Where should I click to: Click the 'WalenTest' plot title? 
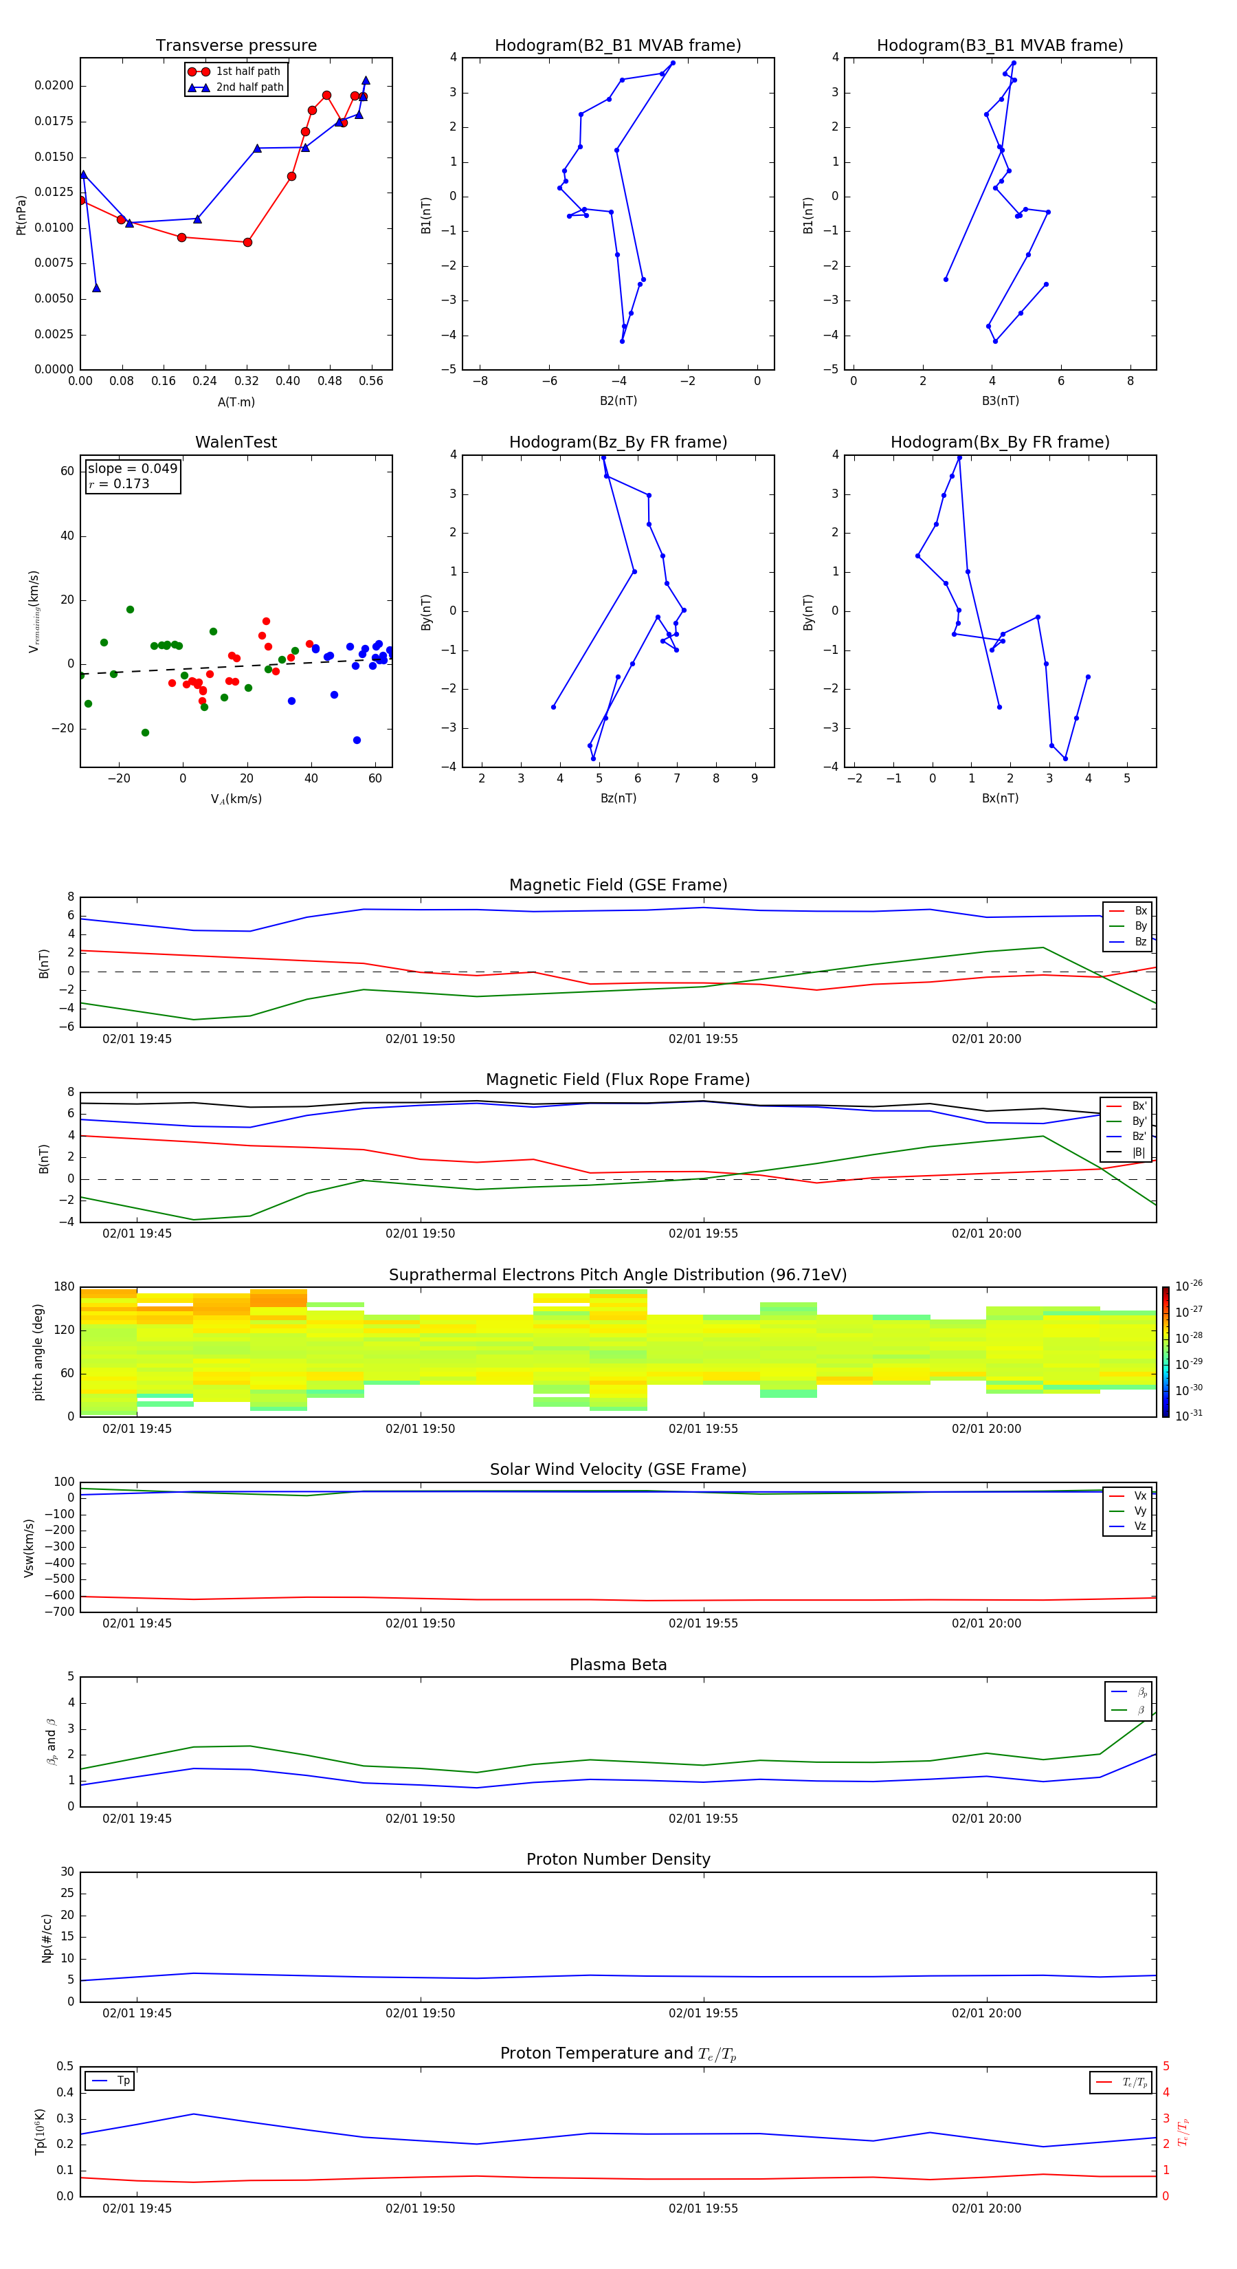coord(236,442)
